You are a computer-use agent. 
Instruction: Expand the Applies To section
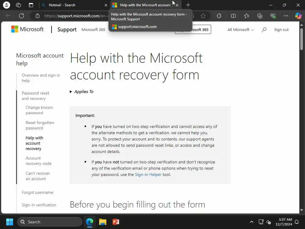[82, 92]
